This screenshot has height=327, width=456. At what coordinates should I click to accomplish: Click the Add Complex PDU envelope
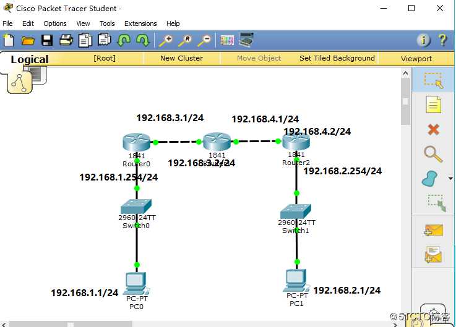click(x=433, y=255)
